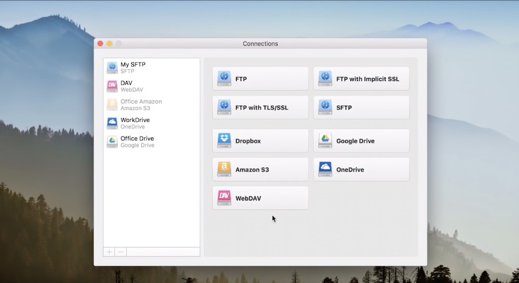
Task: Click the FTP drive icon
Action: coord(224,79)
